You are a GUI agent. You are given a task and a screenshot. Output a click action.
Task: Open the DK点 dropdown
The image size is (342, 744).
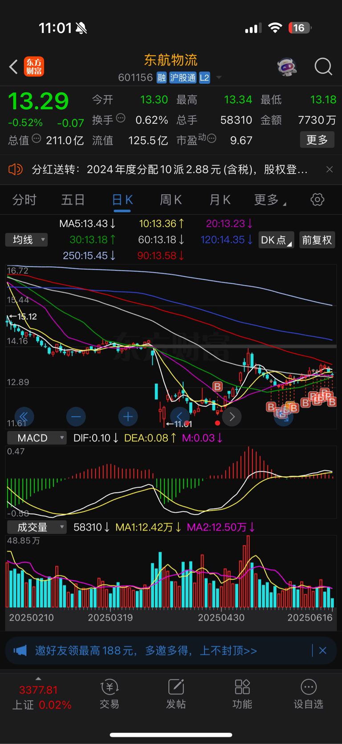[x=276, y=240]
